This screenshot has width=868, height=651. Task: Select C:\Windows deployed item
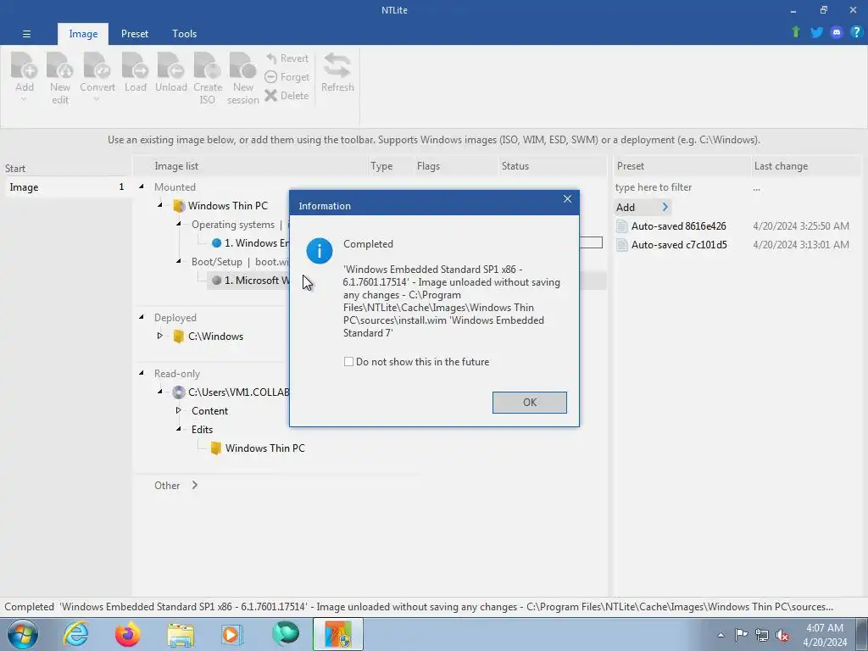point(209,336)
